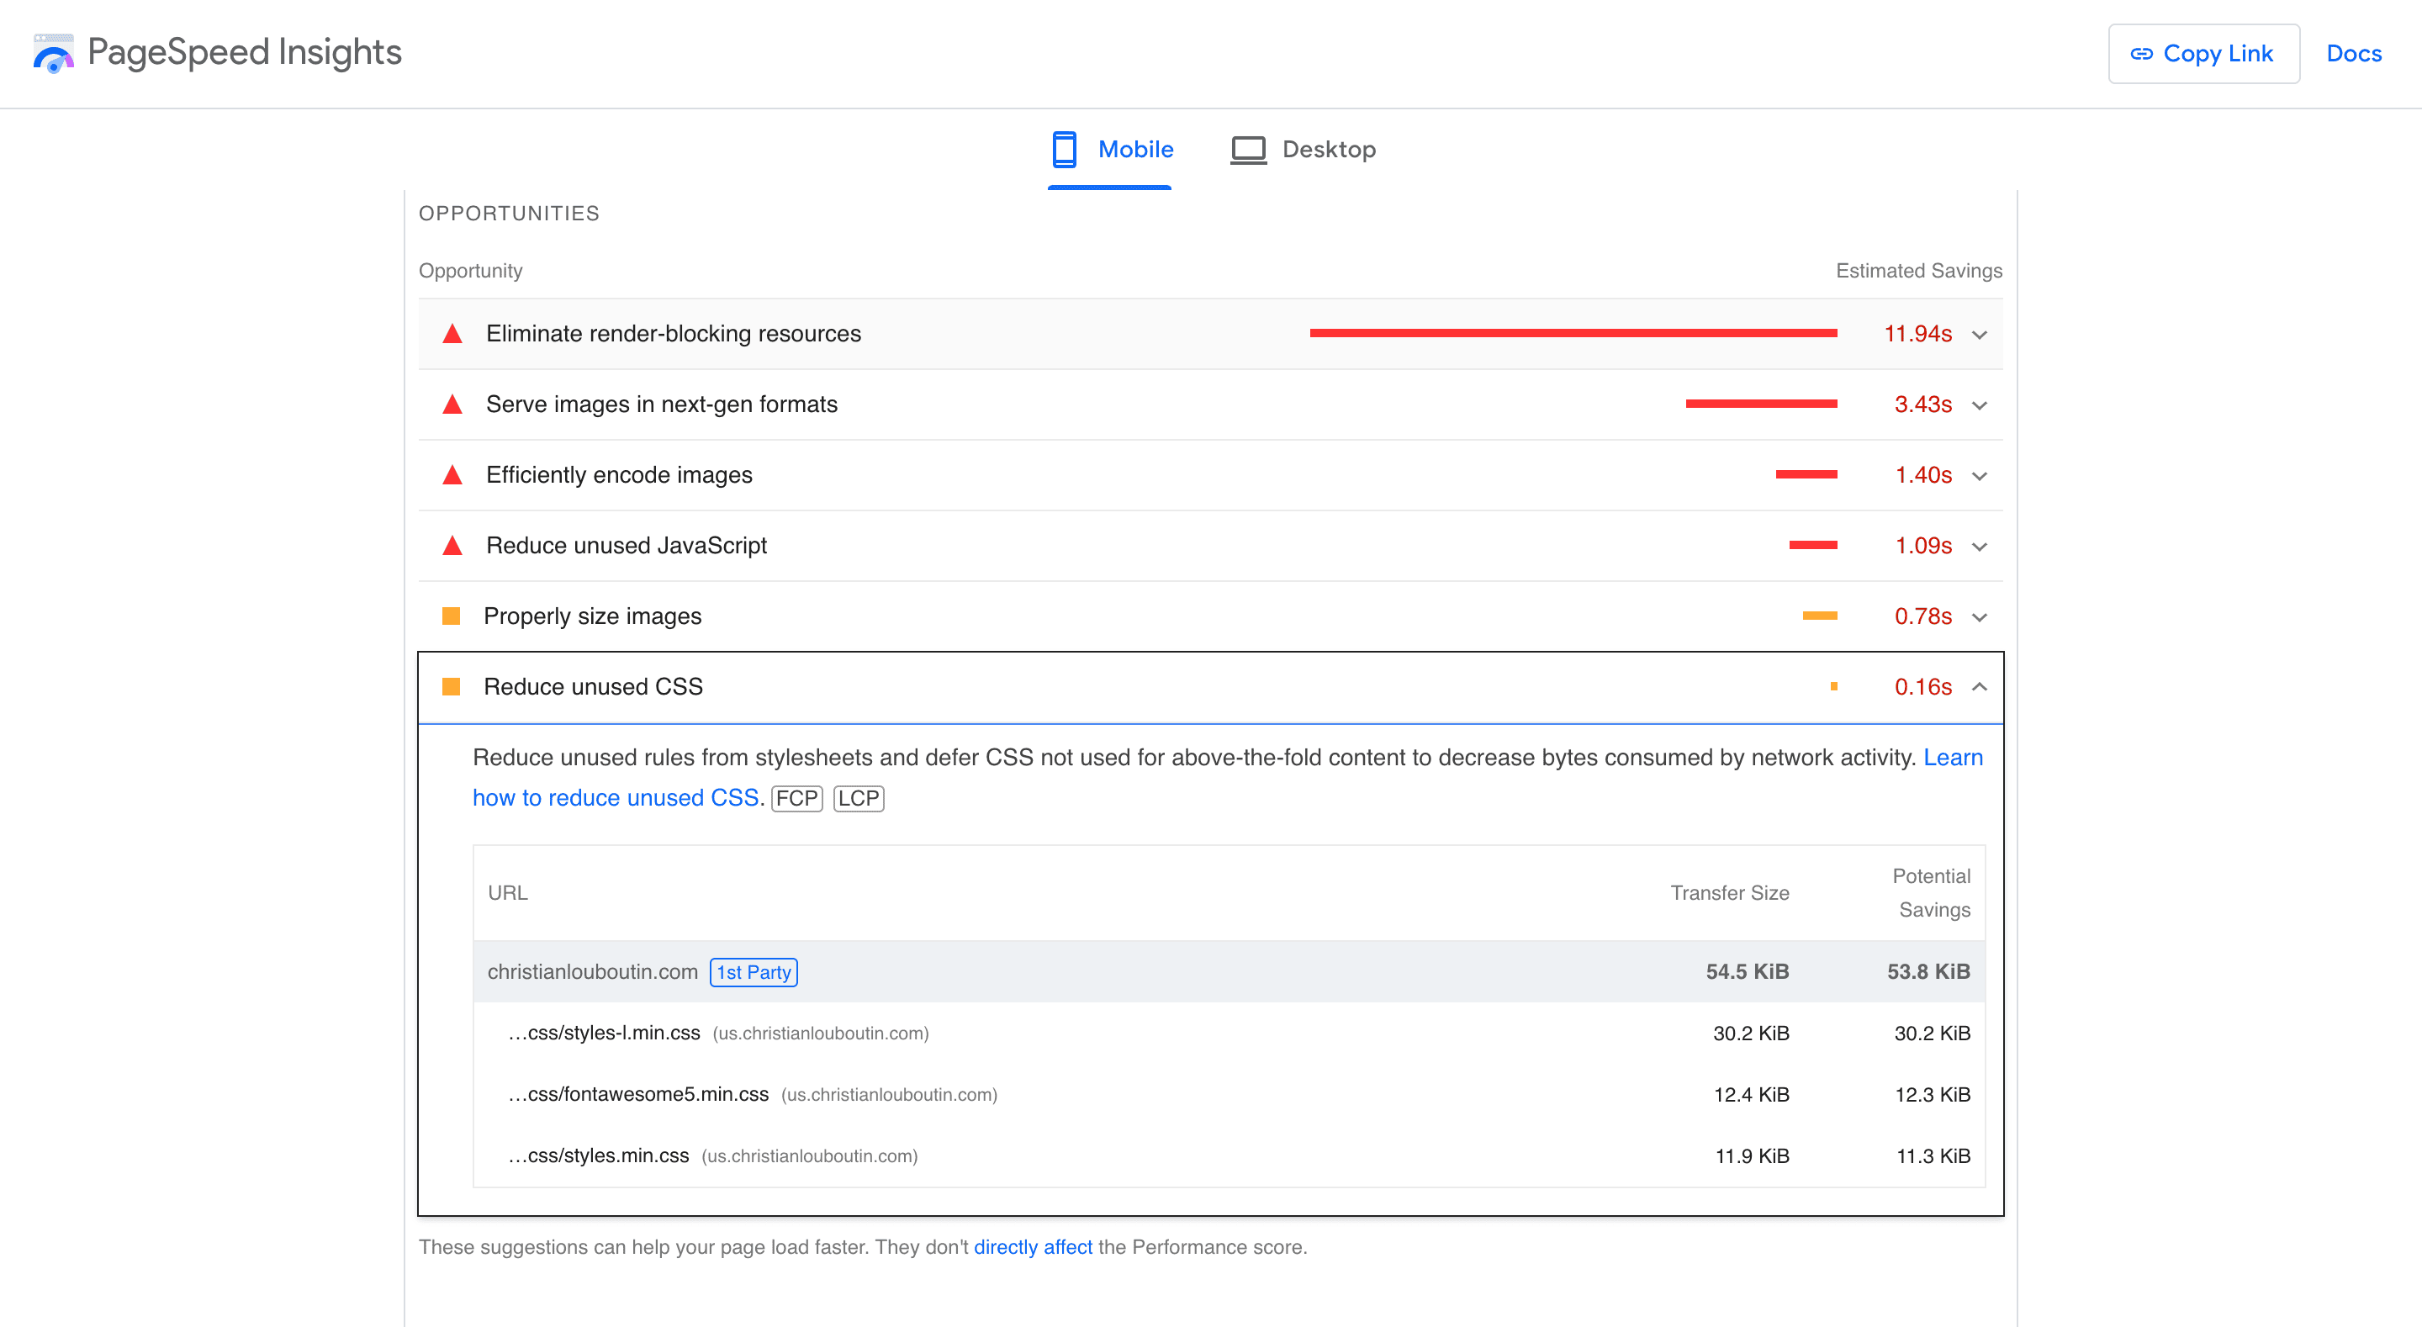This screenshot has height=1327, width=2422.
Task: Click the orange square beside Reduce unused CSS
Action: tap(453, 686)
